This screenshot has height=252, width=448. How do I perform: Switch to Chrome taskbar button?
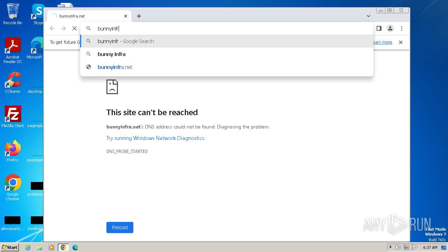click(x=63, y=247)
